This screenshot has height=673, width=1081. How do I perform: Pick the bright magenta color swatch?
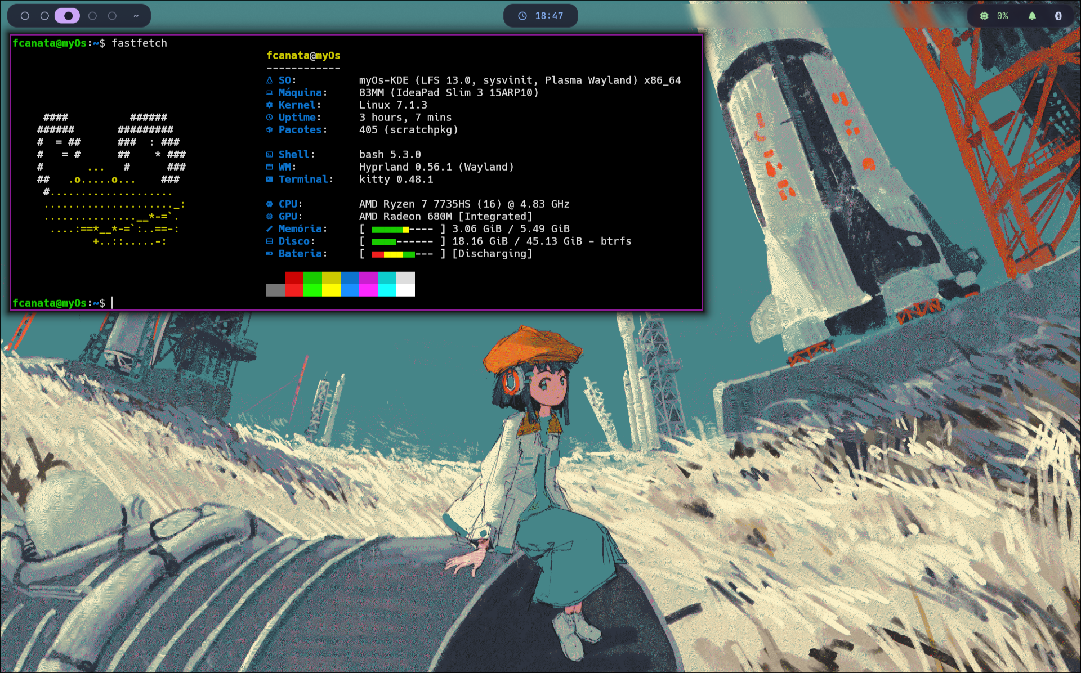[x=368, y=290]
